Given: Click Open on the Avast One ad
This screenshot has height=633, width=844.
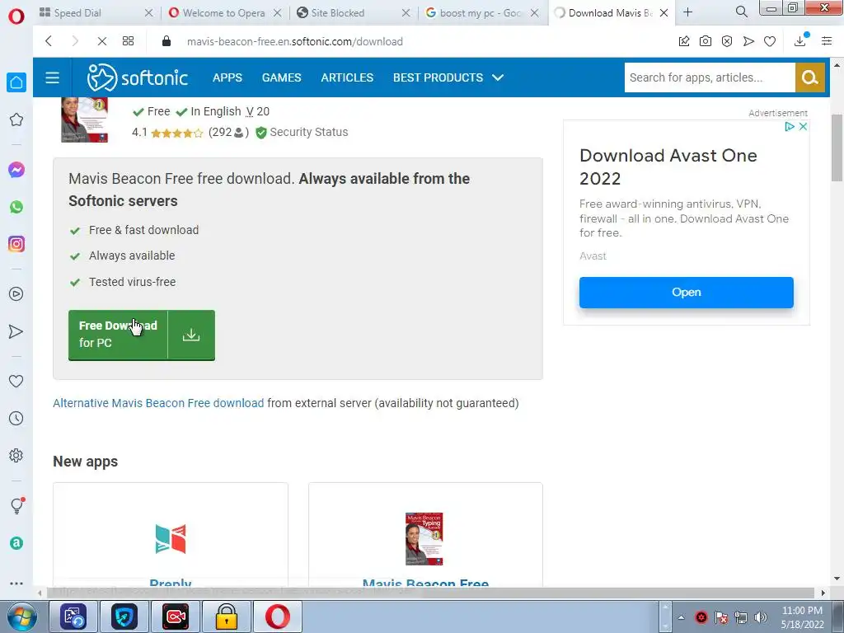Looking at the screenshot, I should point(687,293).
